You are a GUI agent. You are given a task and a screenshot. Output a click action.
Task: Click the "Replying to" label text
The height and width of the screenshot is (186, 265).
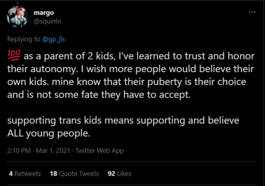[x=24, y=39]
